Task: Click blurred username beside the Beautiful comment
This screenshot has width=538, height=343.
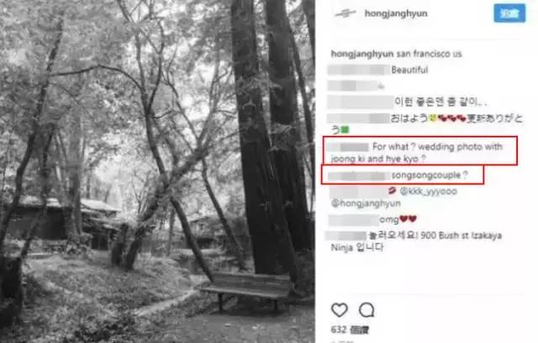Action: 359,70
